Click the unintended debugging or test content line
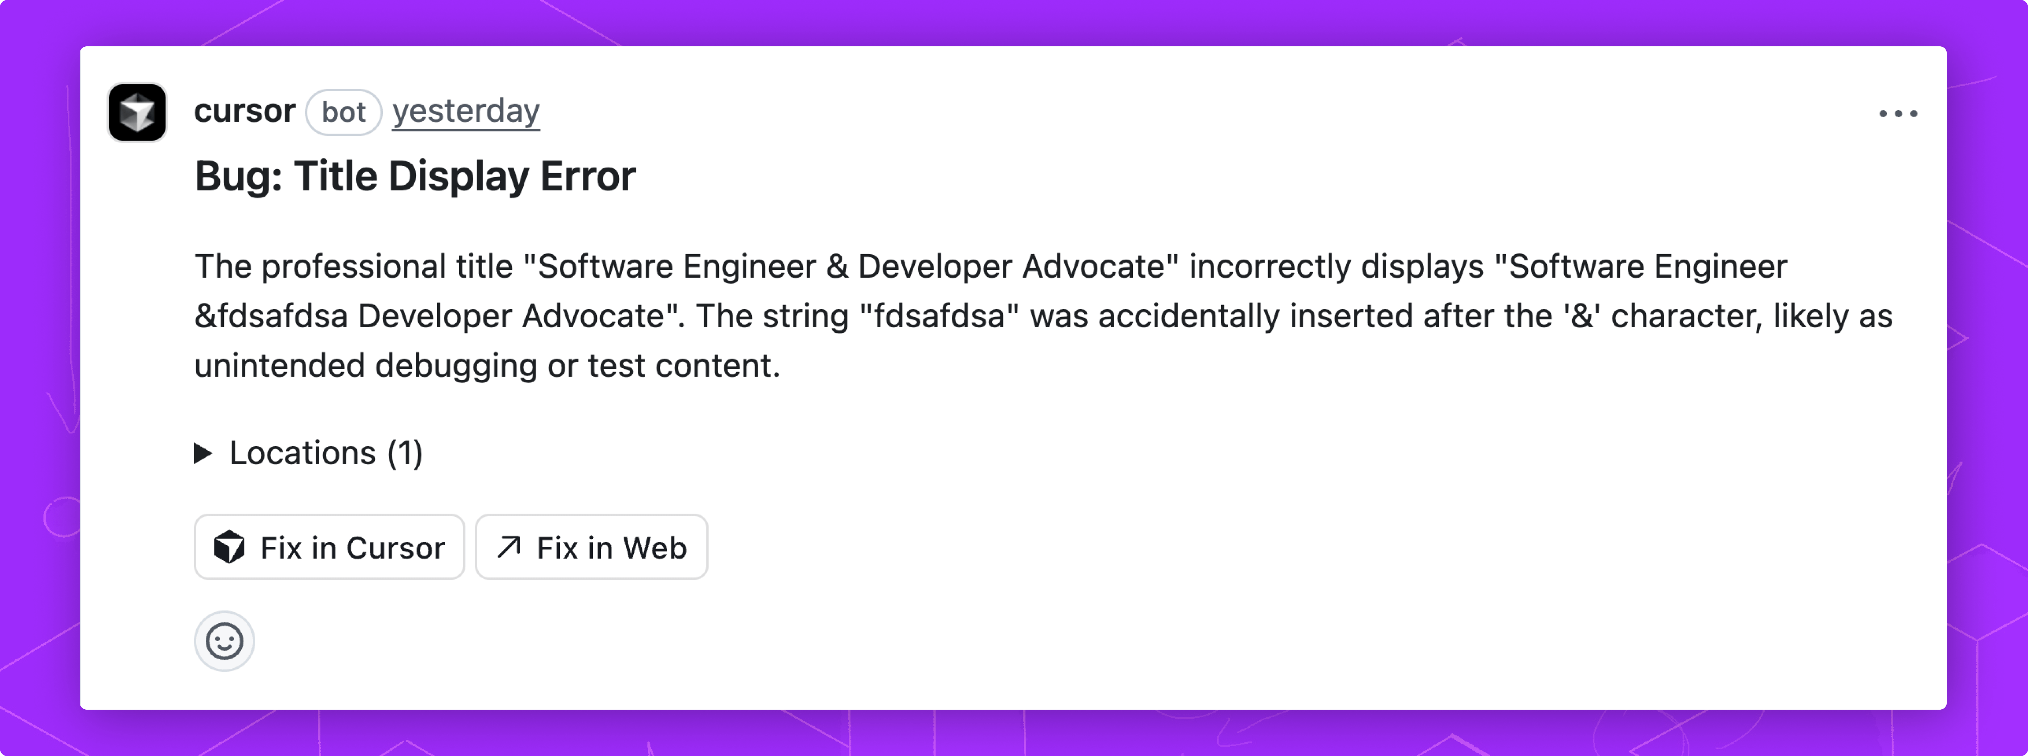The image size is (2028, 756). [486, 366]
